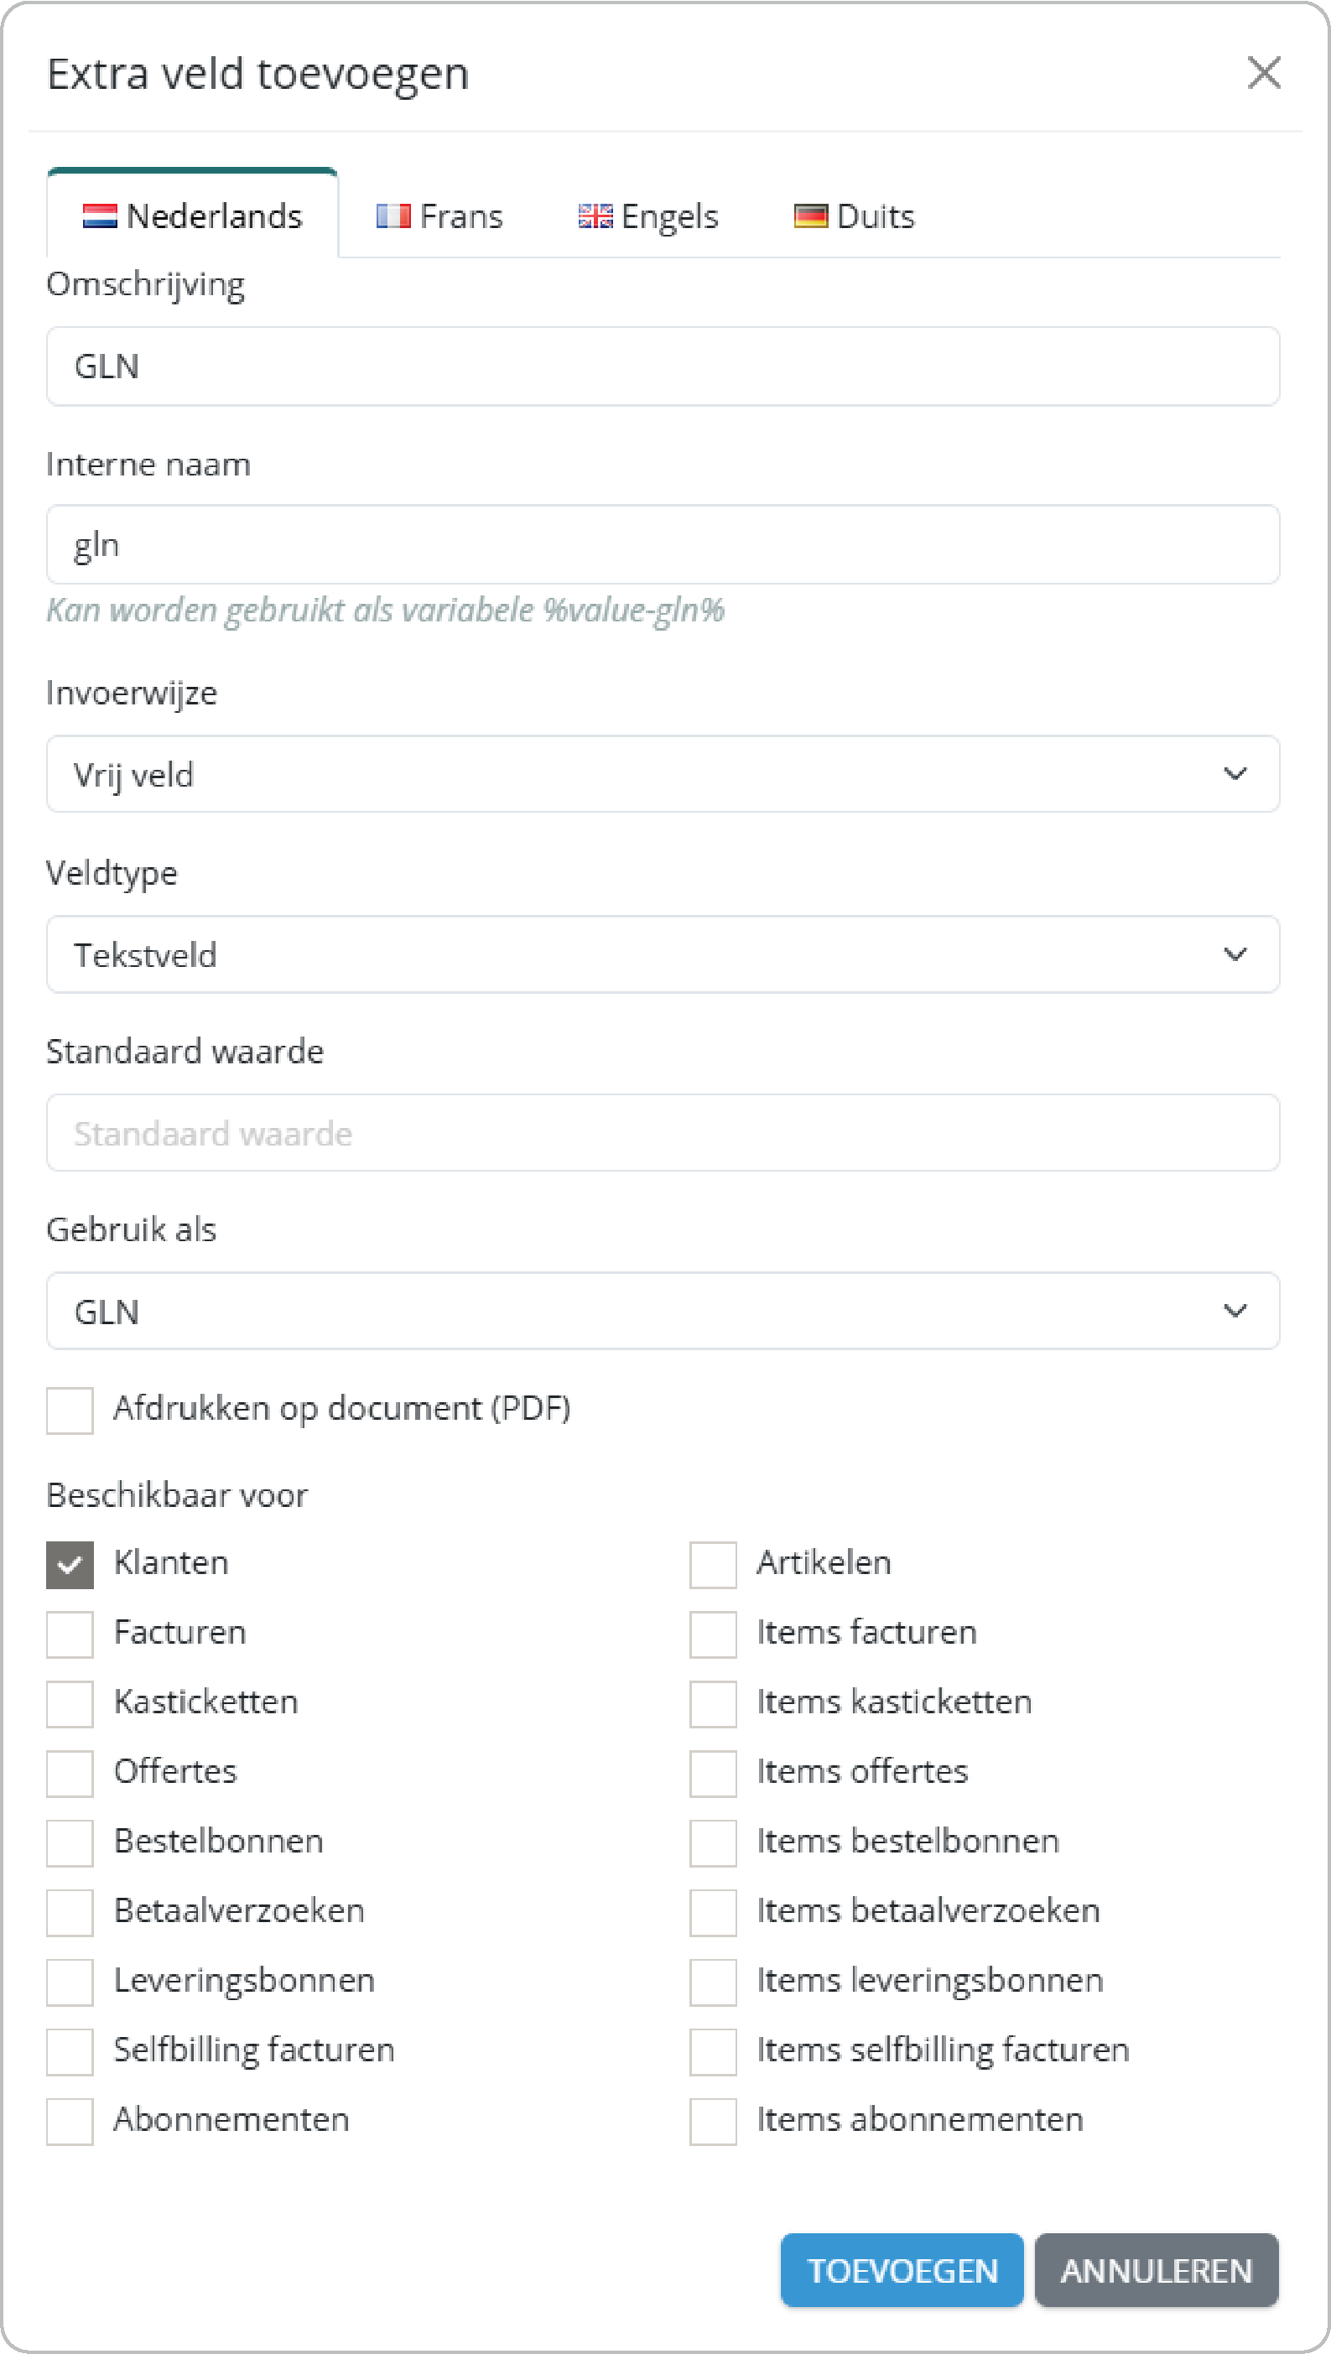The height and width of the screenshot is (2354, 1331).
Task: Focus the Standaard waarde input field
Action: 663,1133
